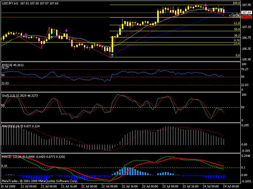Click 106.35 on the price axis
This screenshot has width=253, height=189.
tap(247, 49)
